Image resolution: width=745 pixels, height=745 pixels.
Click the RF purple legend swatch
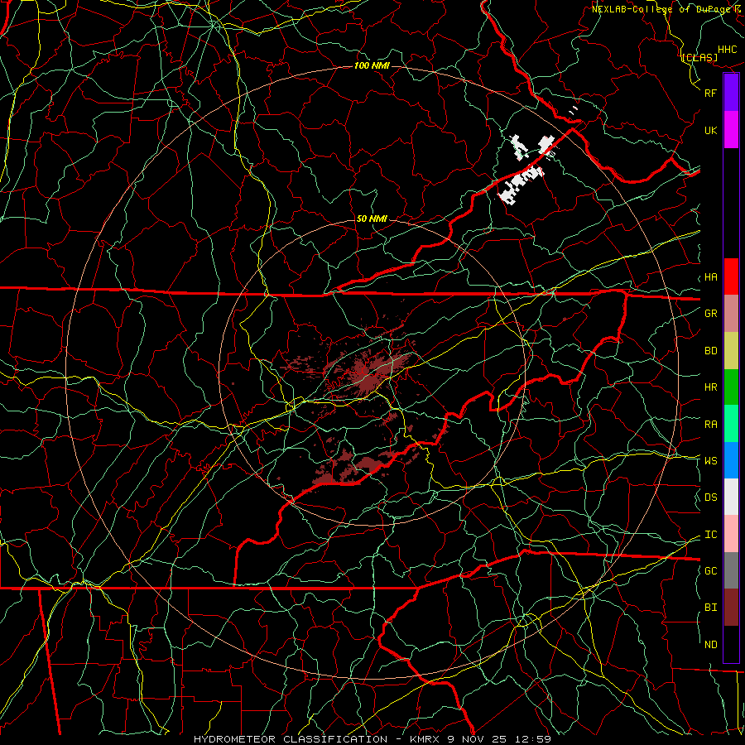pyautogui.click(x=731, y=93)
